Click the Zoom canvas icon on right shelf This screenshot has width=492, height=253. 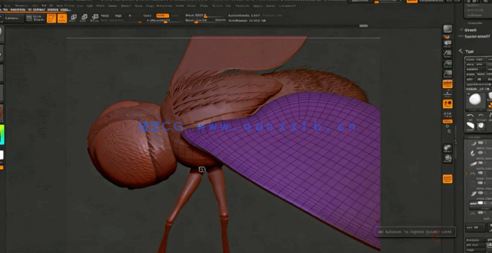[448, 53]
